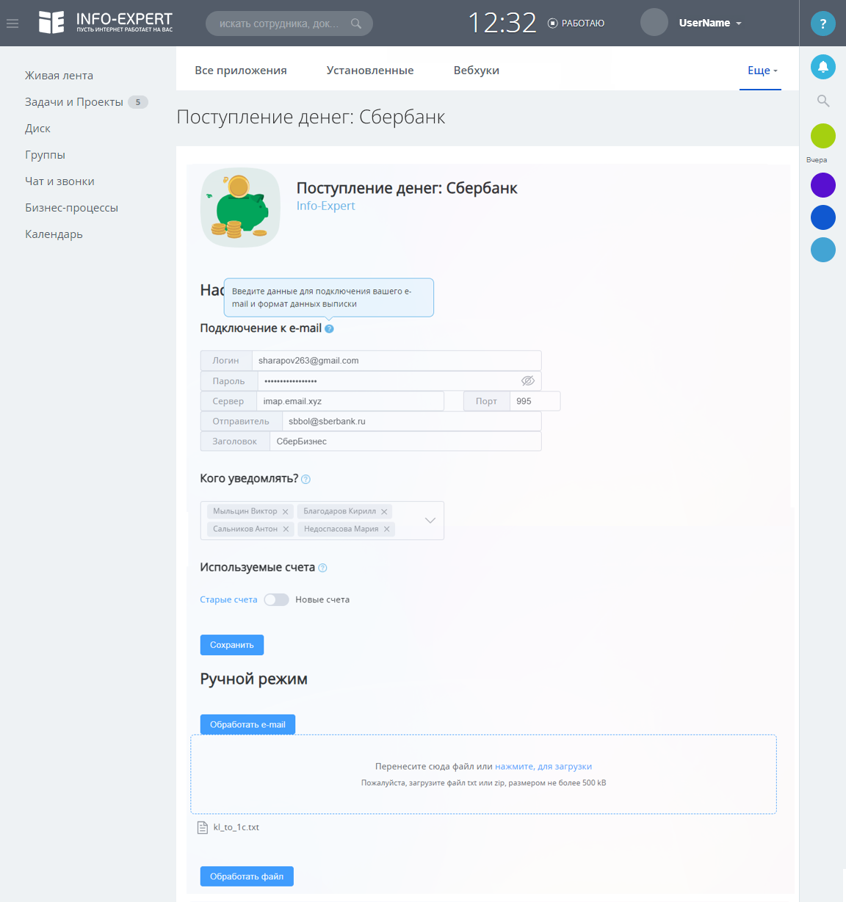Click the notifications bell icon
This screenshot has width=846, height=902.
click(x=823, y=67)
